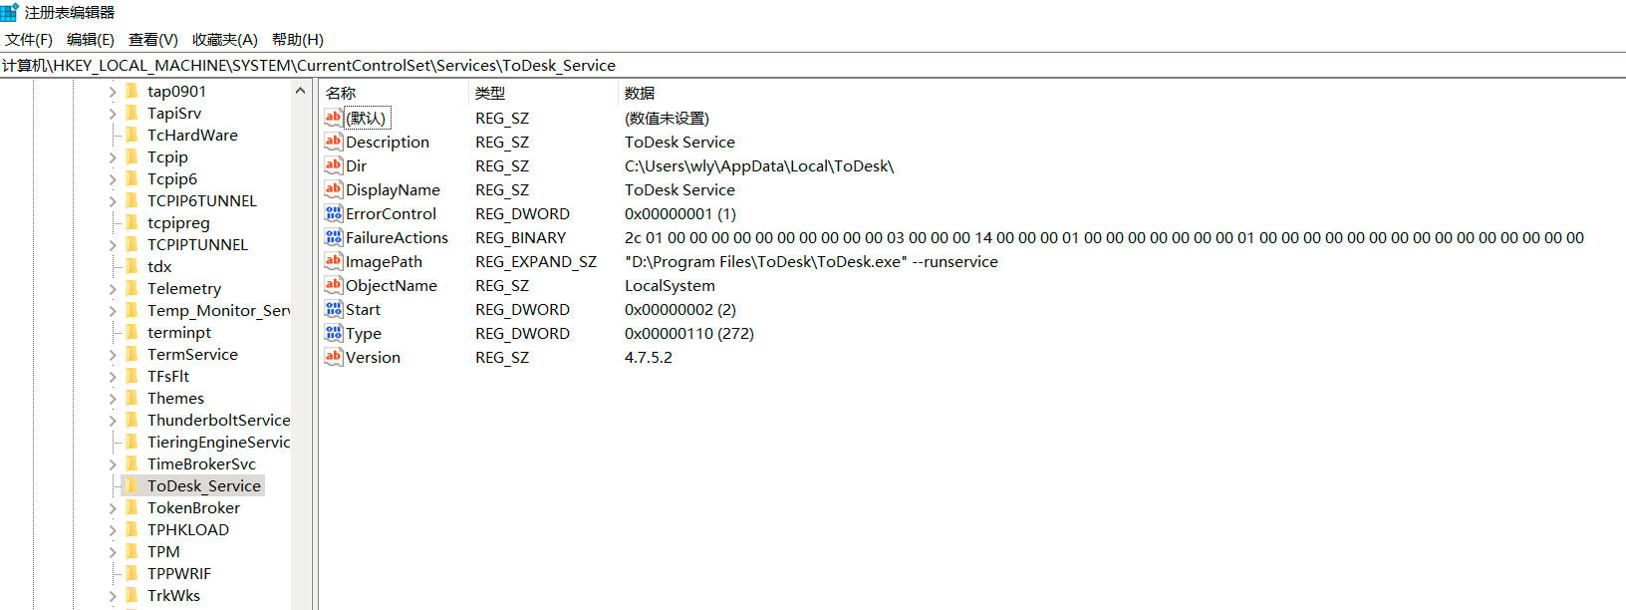Open the 帮助(H) menu
Screen dimensions: 1626x610
pos(297,40)
